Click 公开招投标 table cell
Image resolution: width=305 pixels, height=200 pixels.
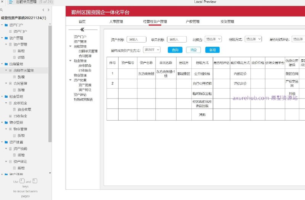click(x=202, y=74)
